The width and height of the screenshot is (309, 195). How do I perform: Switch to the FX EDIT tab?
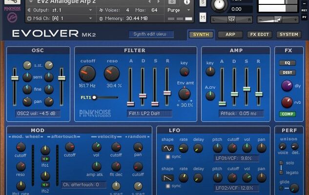[x=259, y=35]
